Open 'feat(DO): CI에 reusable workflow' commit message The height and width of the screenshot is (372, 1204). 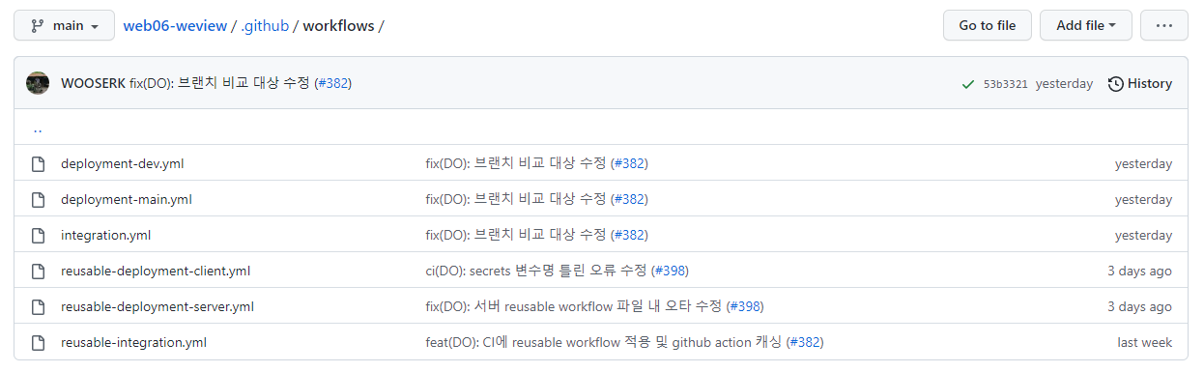pyautogui.click(x=604, y=342)
